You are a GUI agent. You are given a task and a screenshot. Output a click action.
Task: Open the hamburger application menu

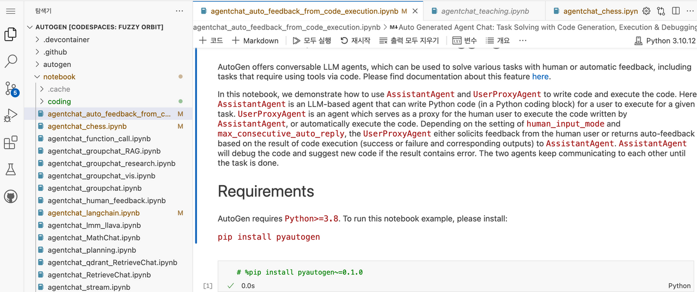pyautogui.click(x=11, y=11)
